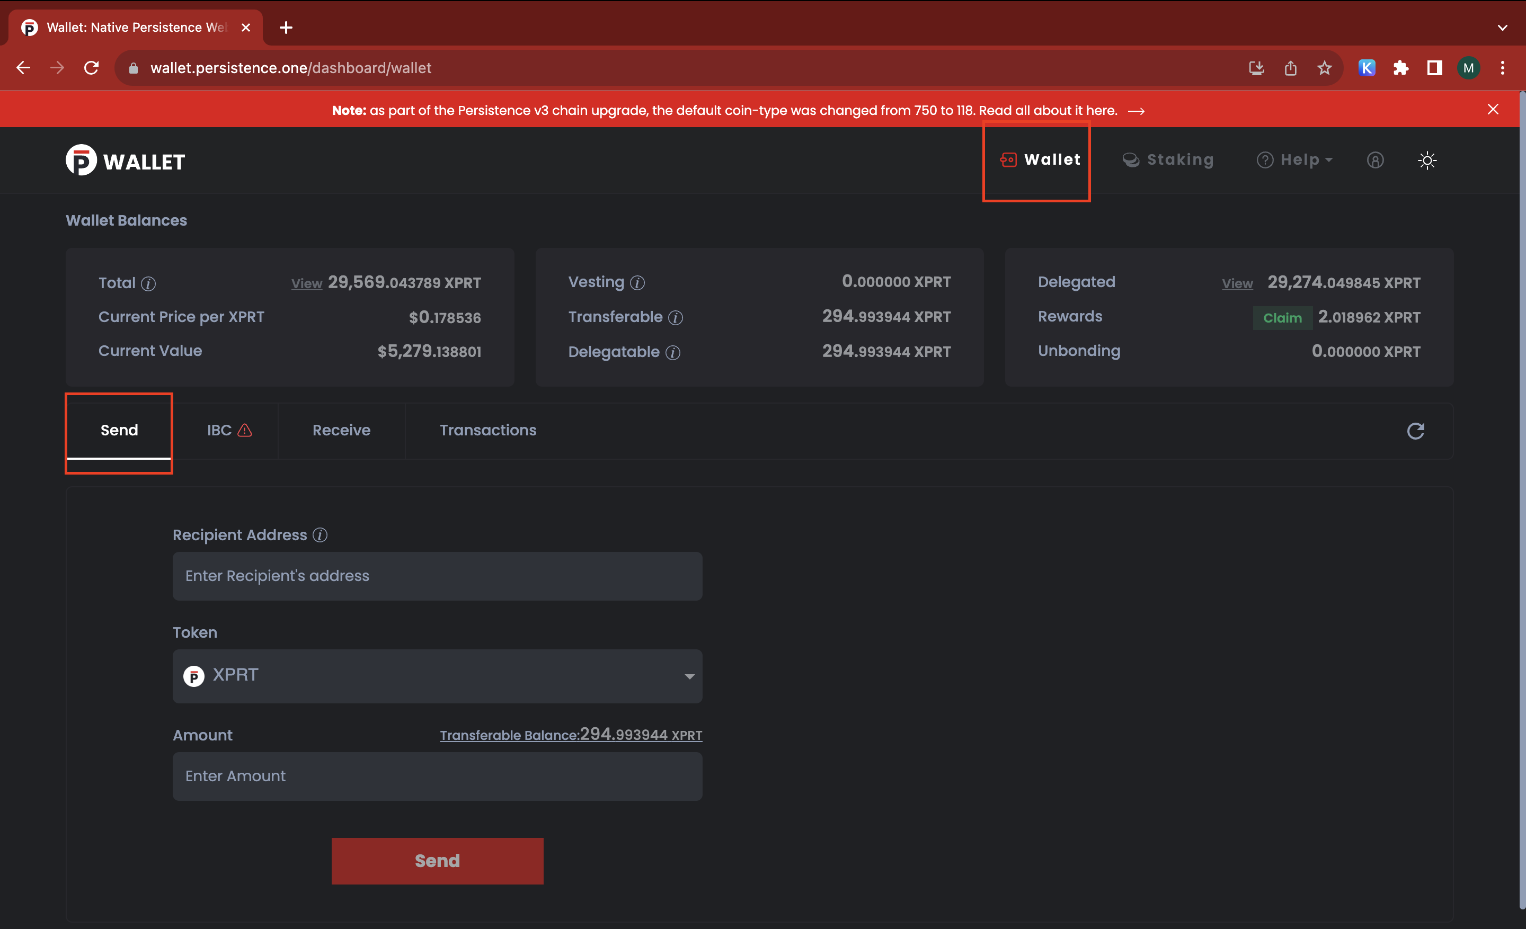Click the Enter Amount input field
The height and width of the screenshot is (929, 1526).
[x=437, y=775]
